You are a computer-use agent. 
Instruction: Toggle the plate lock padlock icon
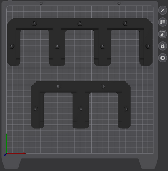coord(162,46)
